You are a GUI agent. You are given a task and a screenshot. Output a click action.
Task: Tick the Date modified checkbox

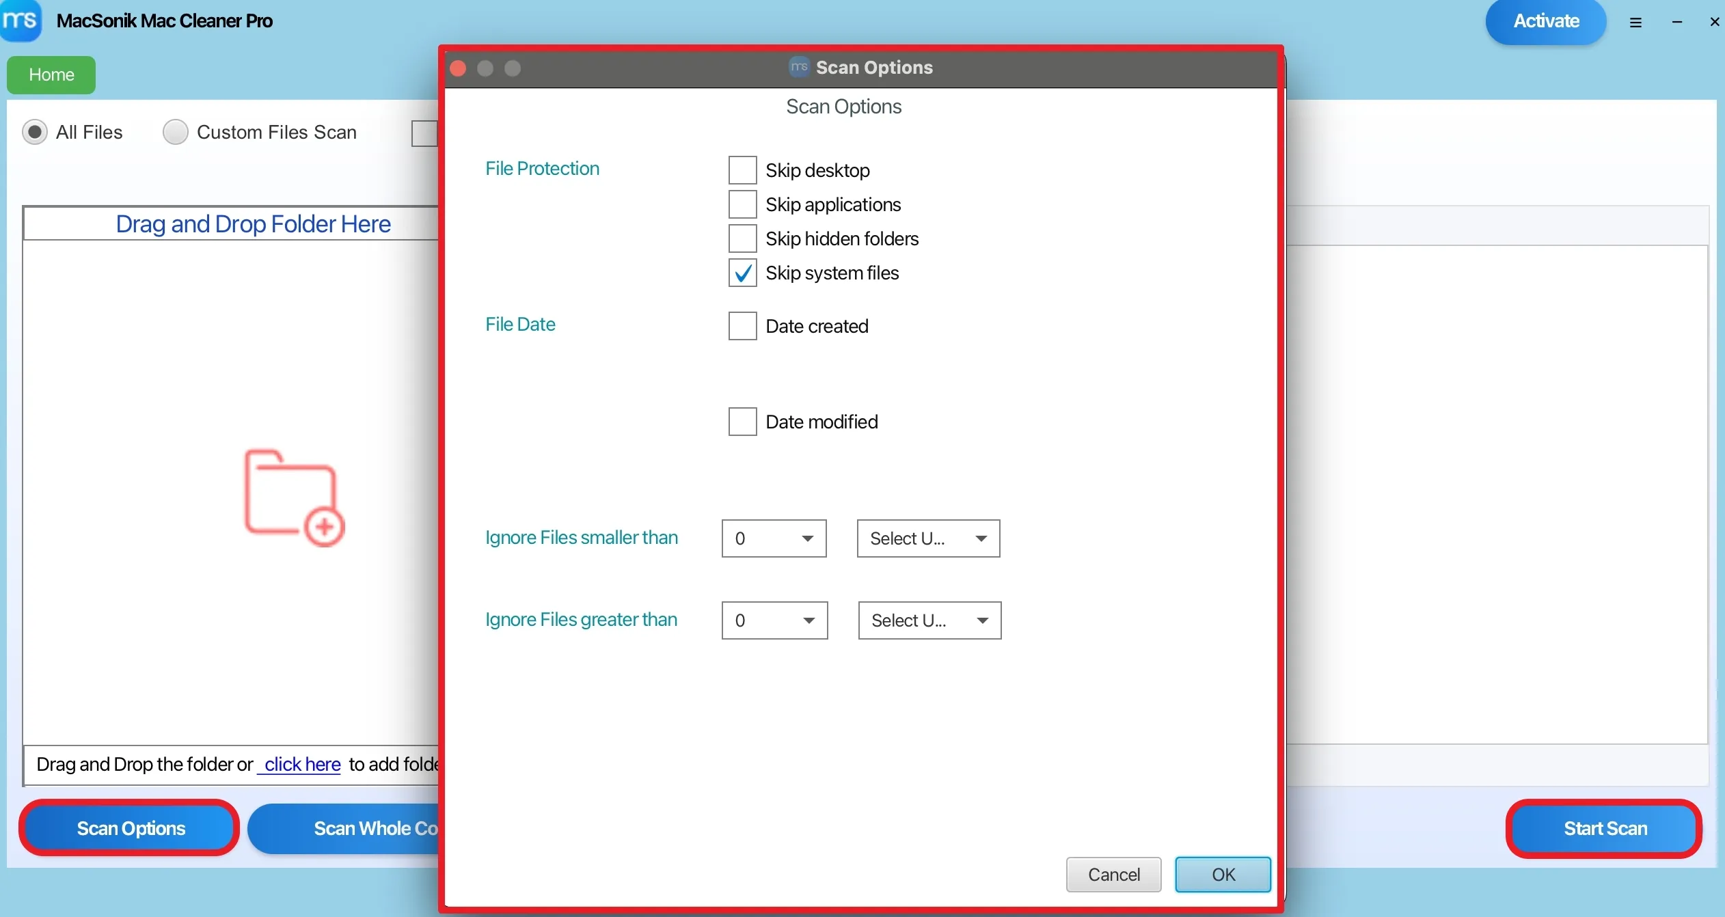coord(743,422)
